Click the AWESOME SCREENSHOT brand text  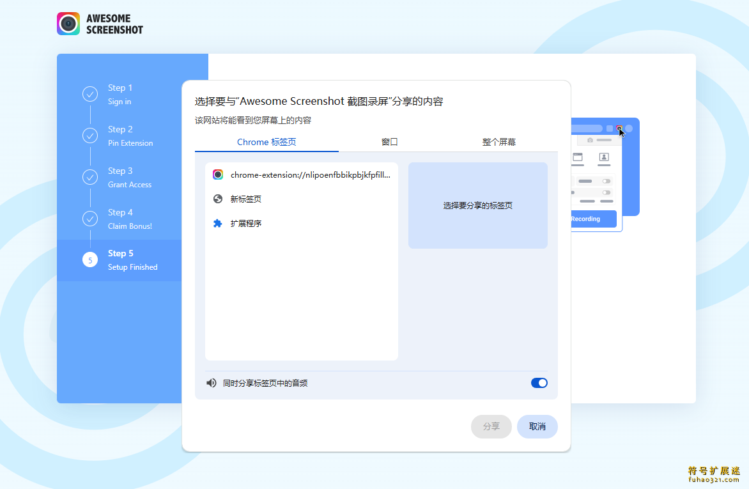(x=114, y=24)
